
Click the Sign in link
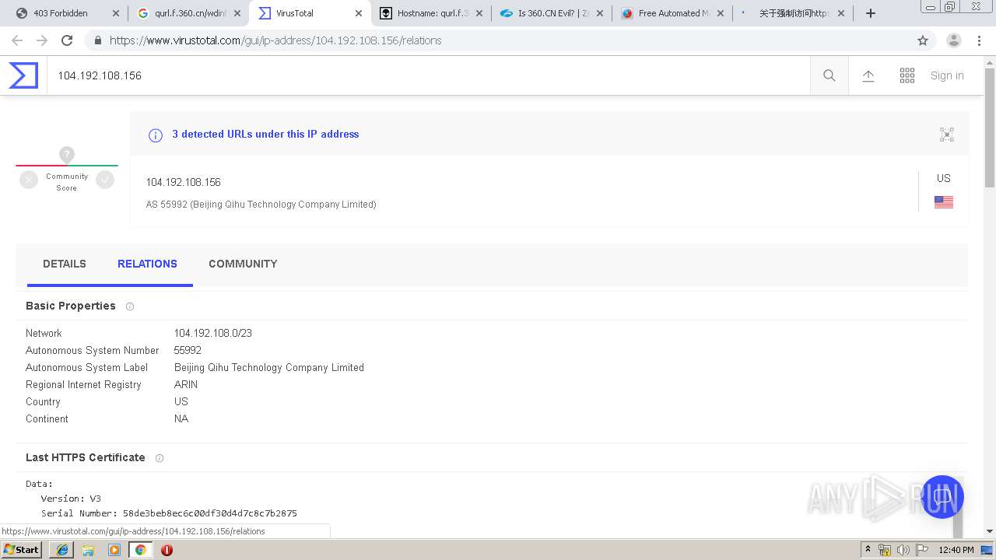pyautogui.click(x=947, y=75)
